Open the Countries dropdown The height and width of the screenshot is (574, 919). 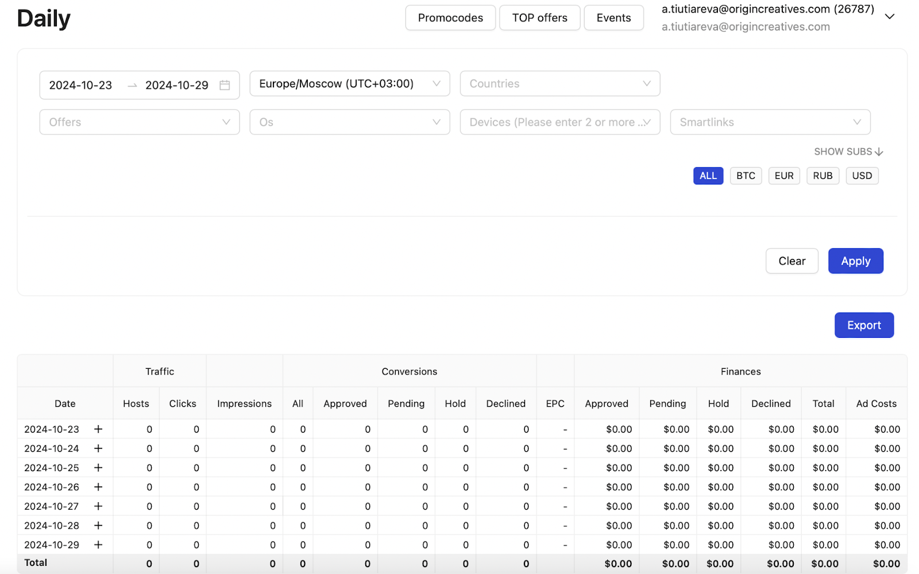tap(559, 84)
